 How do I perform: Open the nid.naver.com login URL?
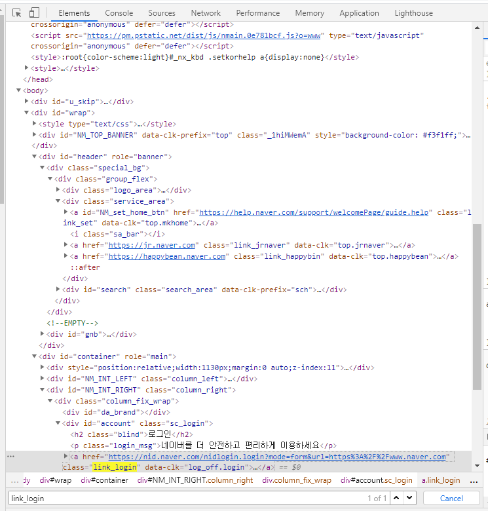tap(277, 457)
